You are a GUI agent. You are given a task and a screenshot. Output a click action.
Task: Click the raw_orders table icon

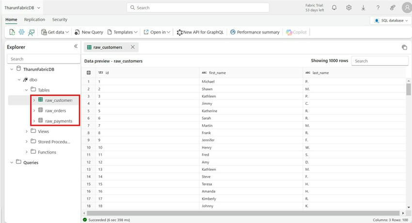tap(40, 110)
